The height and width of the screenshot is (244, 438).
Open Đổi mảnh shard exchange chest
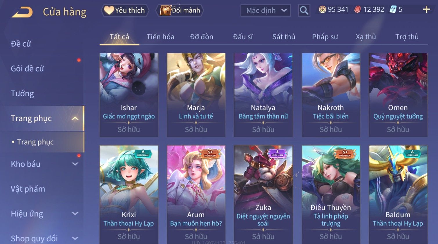tap(180, 10)
